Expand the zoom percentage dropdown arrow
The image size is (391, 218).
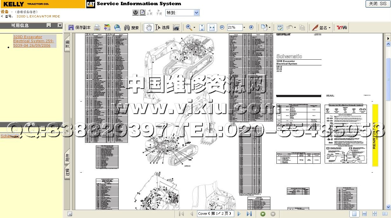click(244, 28)
